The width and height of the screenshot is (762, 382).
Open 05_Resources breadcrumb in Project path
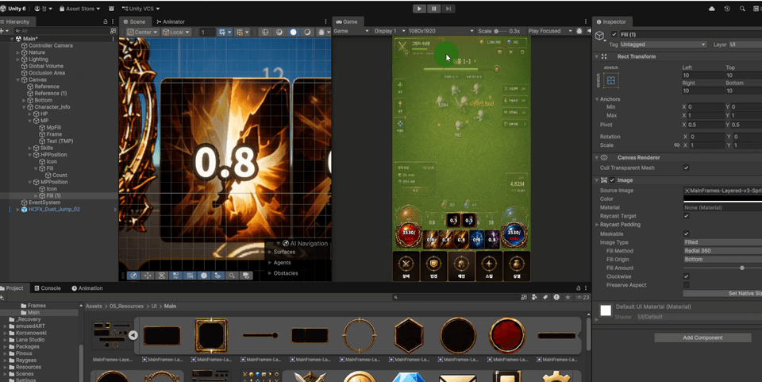126,307
